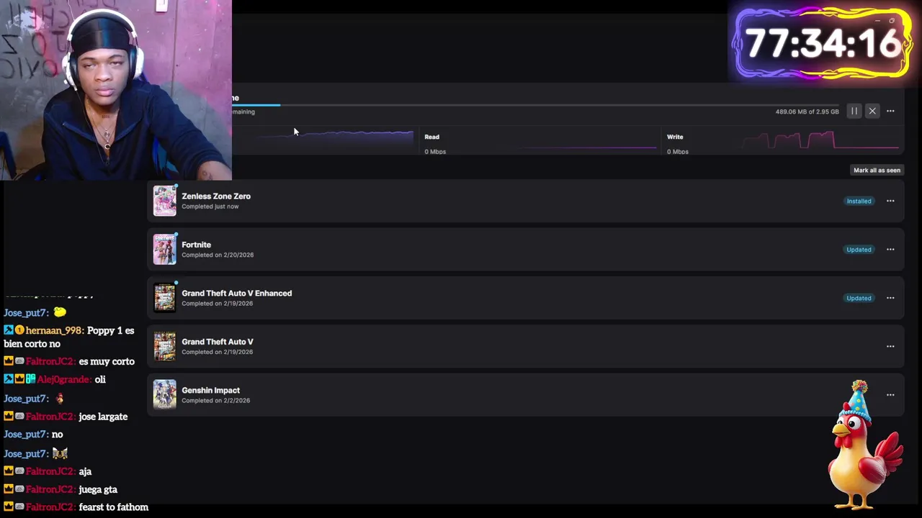
Task: Select the Zenless Zone Zero title
Action: tap(216, 196)
